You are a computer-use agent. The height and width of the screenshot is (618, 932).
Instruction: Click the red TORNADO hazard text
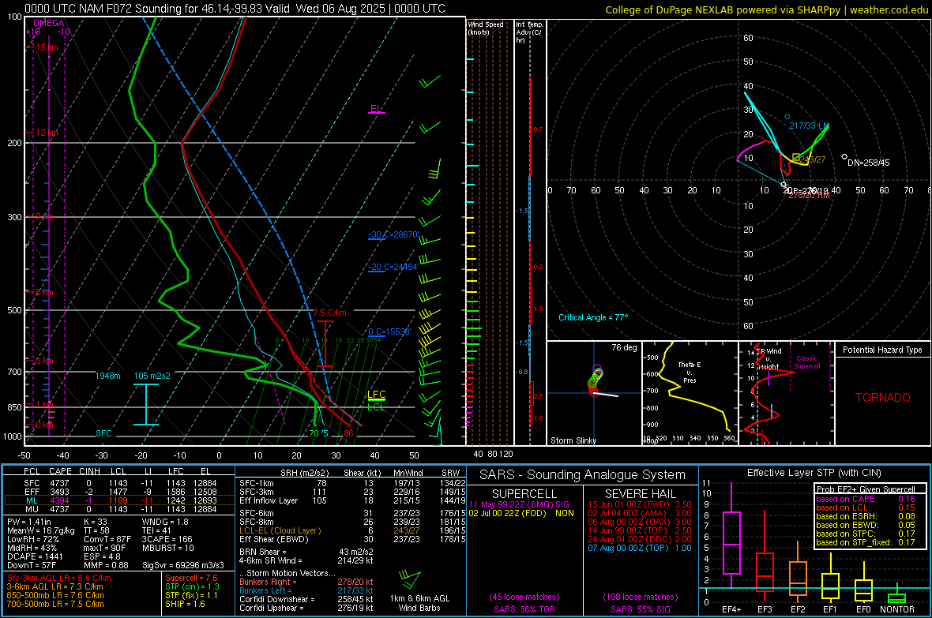pyautogui.click(x=883, y=398)
